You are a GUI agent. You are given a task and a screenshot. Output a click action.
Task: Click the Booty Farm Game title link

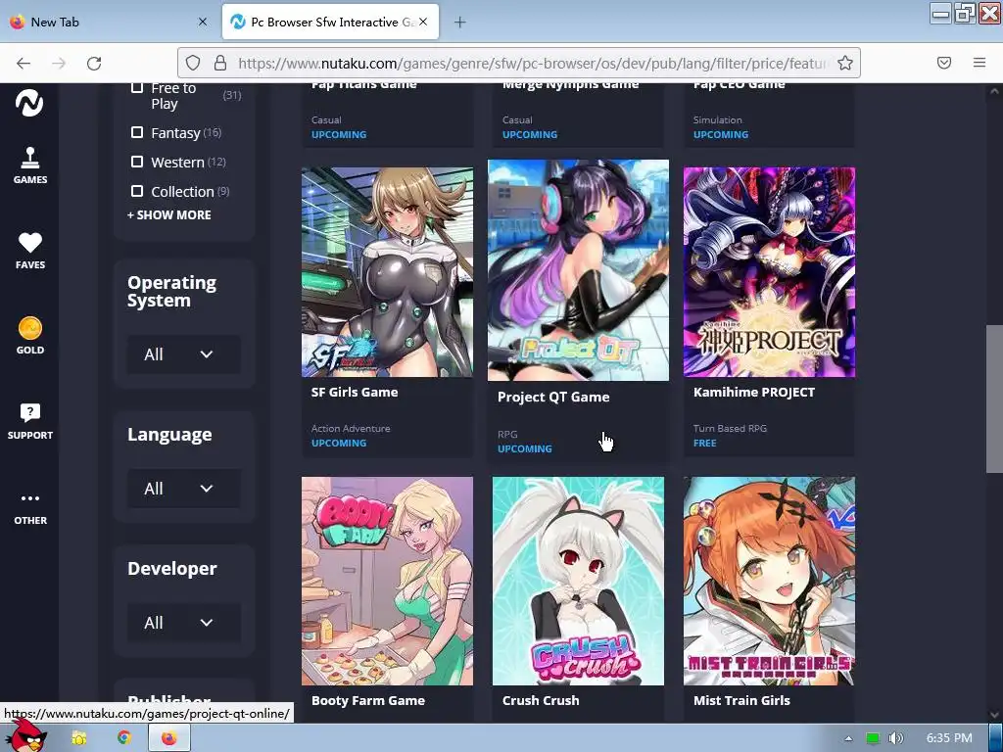pos(368,700)
